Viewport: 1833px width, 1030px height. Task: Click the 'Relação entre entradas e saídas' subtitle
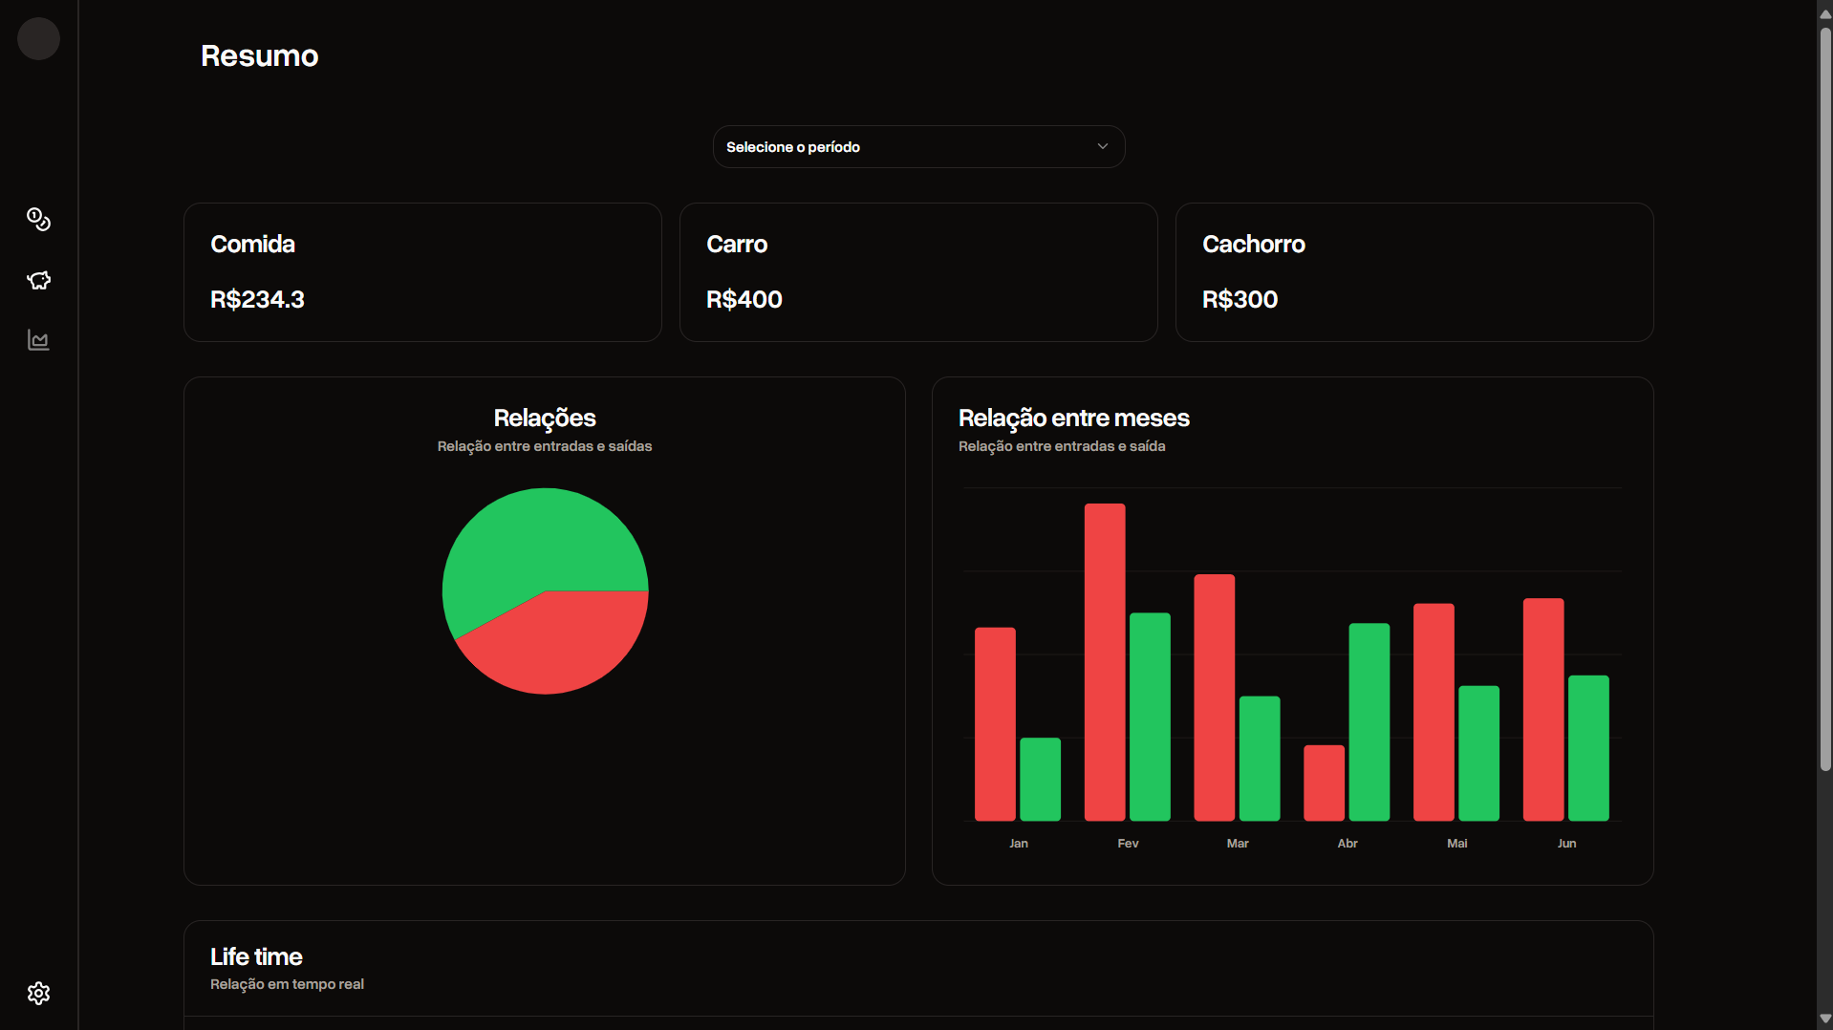click(x=545, y=446)
